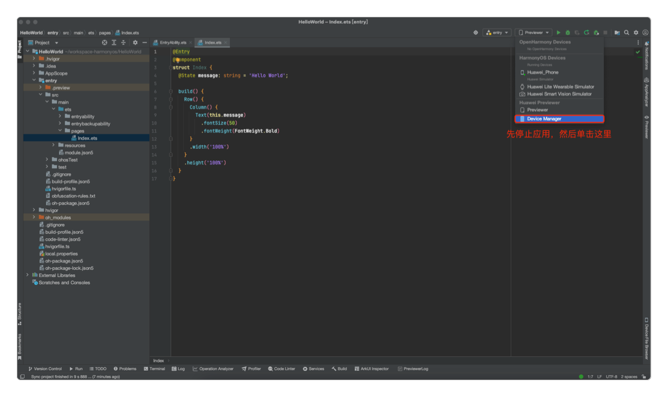Select Huawei_Phone in device list
Viewport: 668px width, 397px height.
point(559,72)
